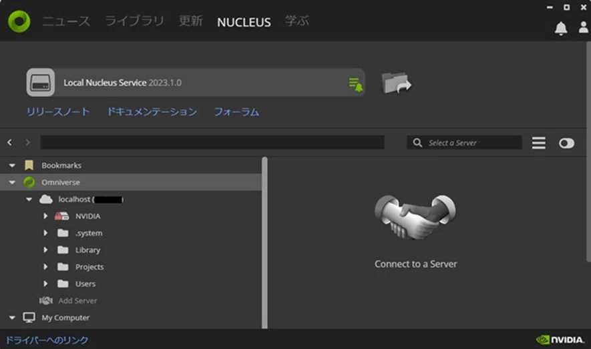Click the large Connect to a Server handshake

pos(415,217)
